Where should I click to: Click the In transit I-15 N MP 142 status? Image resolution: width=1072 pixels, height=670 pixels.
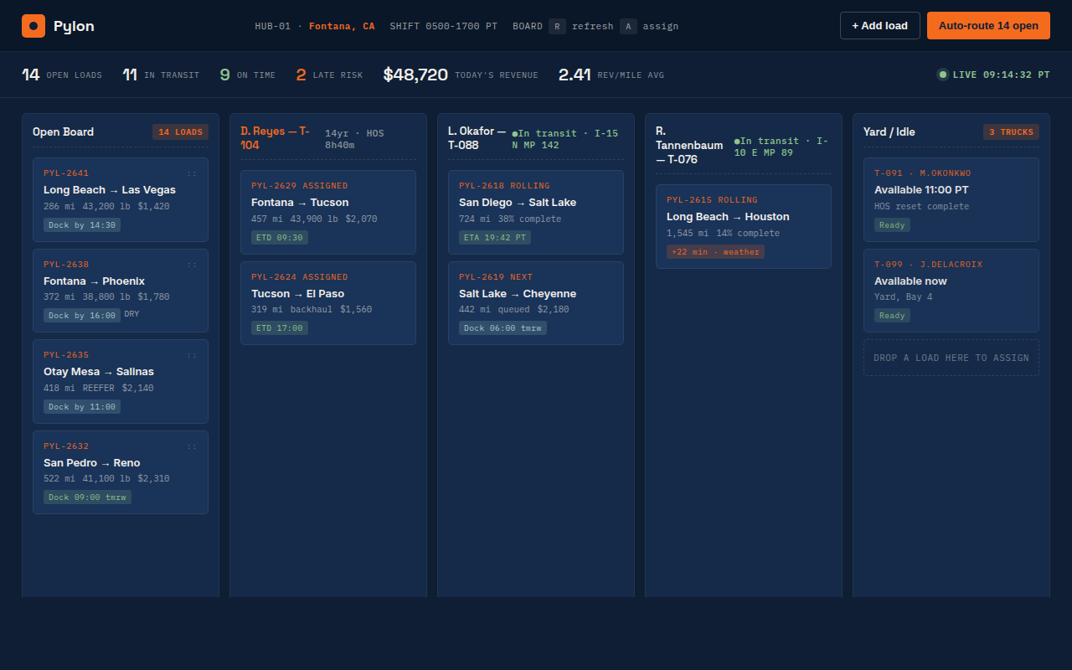pos(566,139)
